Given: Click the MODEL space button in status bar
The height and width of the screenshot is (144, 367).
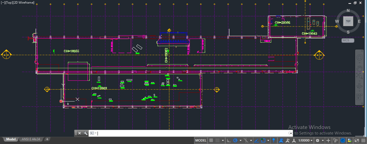Looking at the screenshot, I should 201,141.
